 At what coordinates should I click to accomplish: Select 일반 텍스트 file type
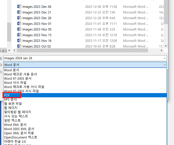(x=85, y=120)
